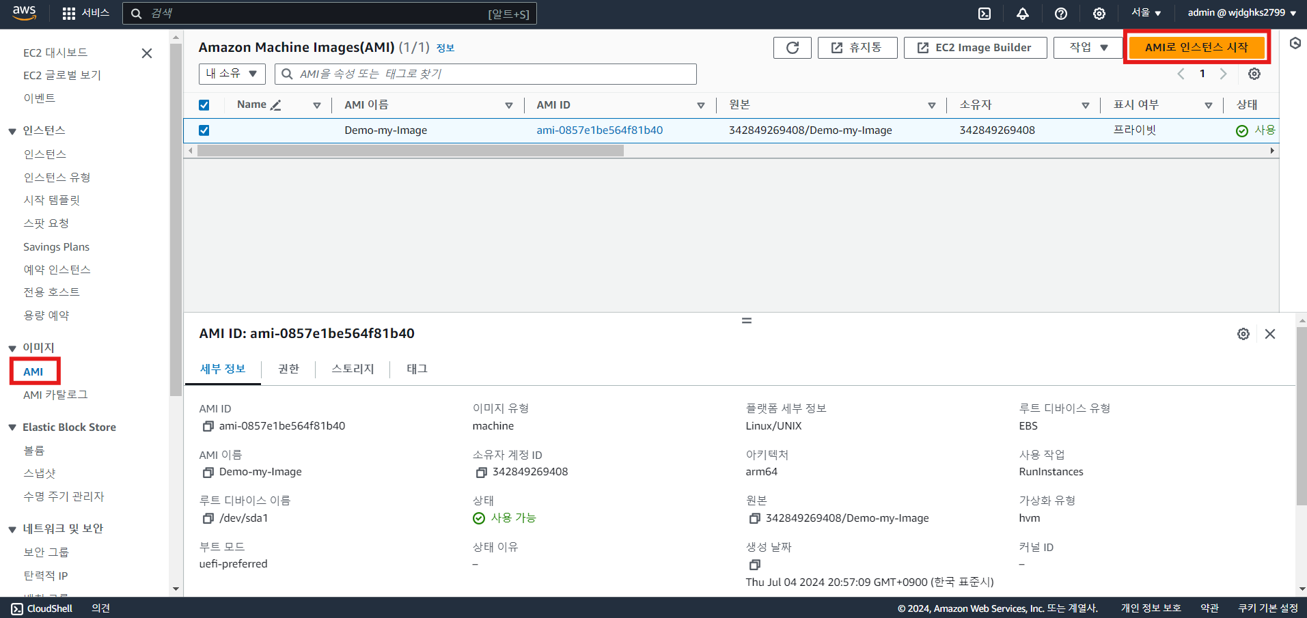Click the sidebar vertical scrollbar

pos(176,219)
